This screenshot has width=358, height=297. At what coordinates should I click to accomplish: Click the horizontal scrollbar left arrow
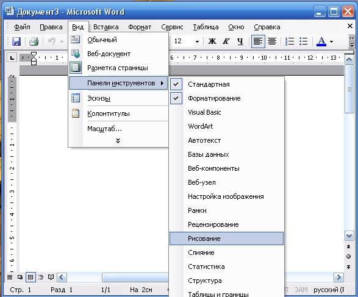pos(62,277)
